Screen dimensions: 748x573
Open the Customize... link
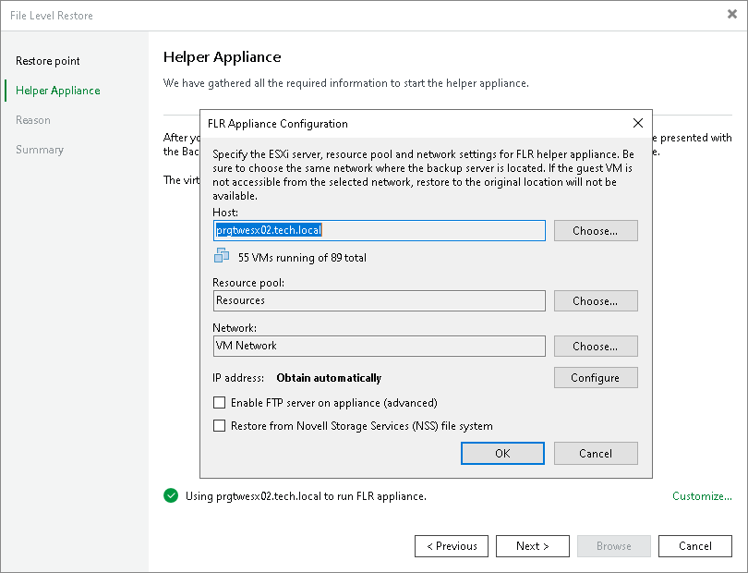702,496
